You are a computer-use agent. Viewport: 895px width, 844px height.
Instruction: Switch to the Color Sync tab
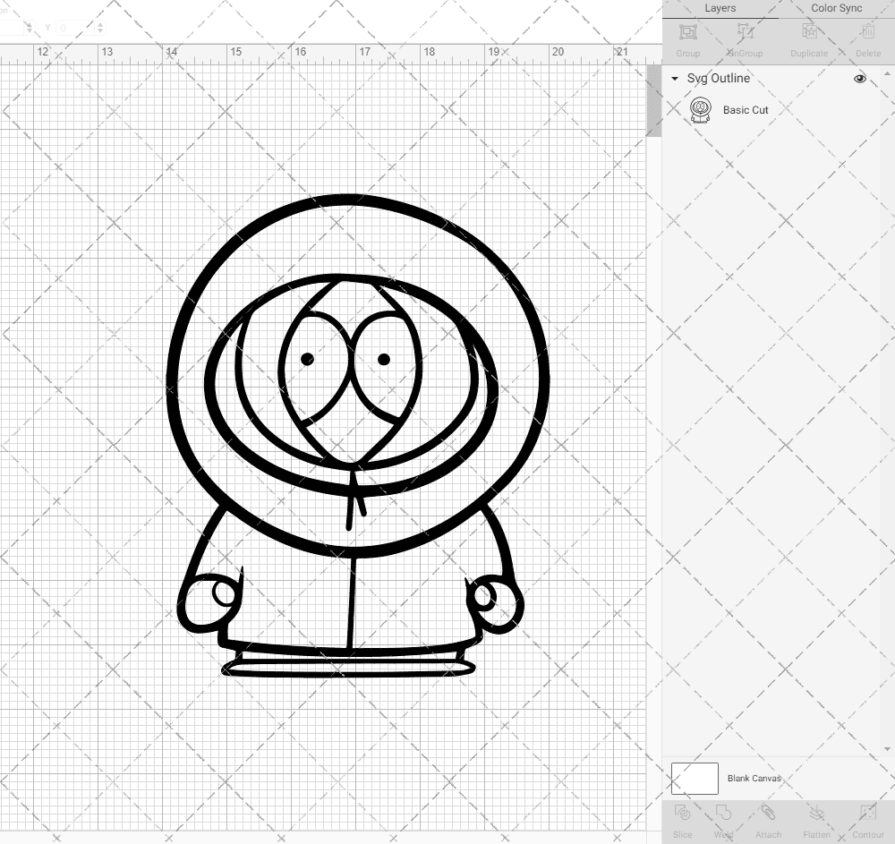(x=836, y=9)
